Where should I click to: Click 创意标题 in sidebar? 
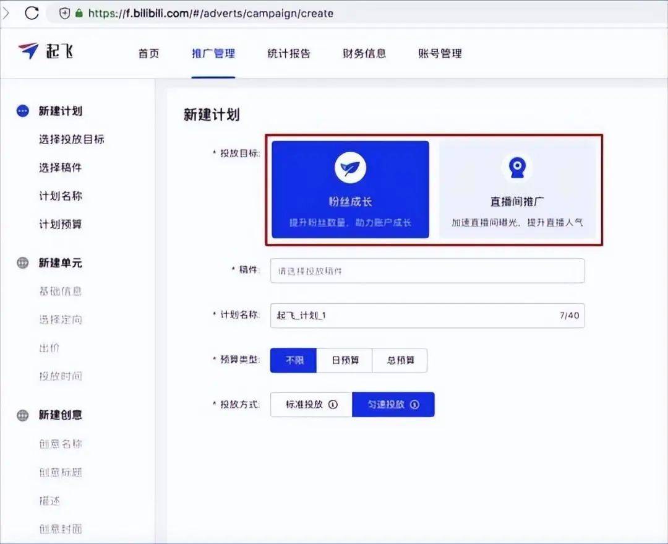pyautogui.click(x=60, y=472)
